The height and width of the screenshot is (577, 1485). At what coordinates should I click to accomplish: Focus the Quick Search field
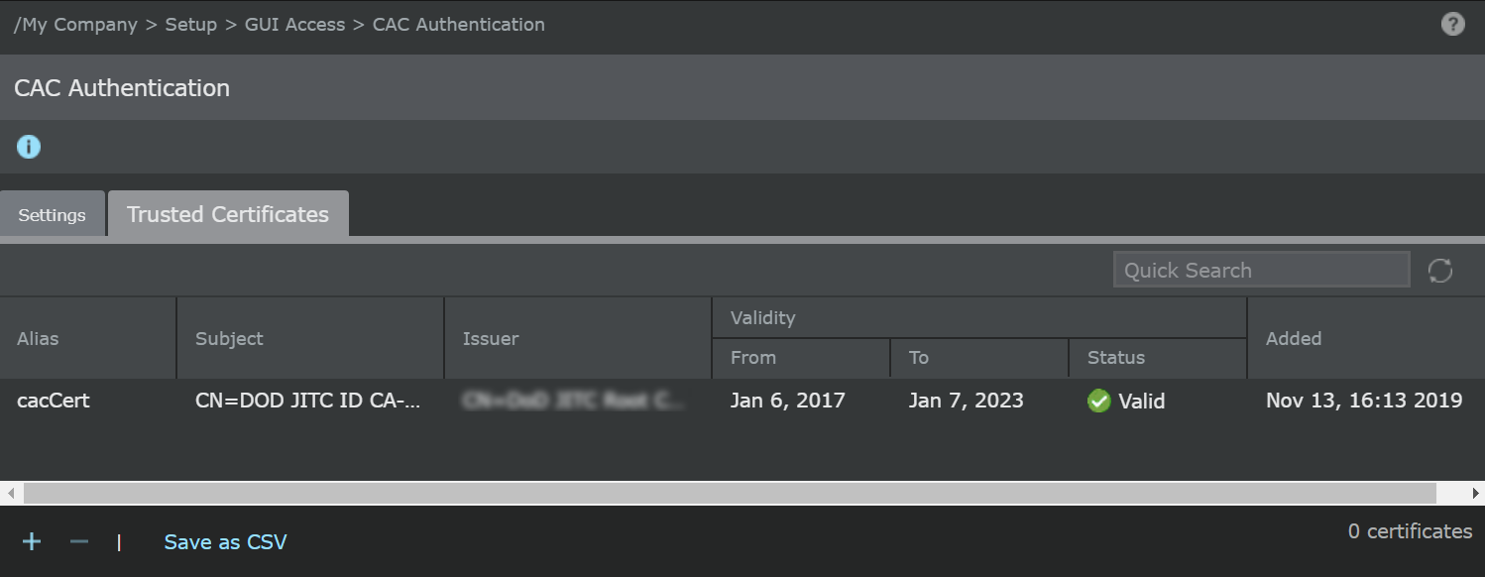click(1261, 270)
